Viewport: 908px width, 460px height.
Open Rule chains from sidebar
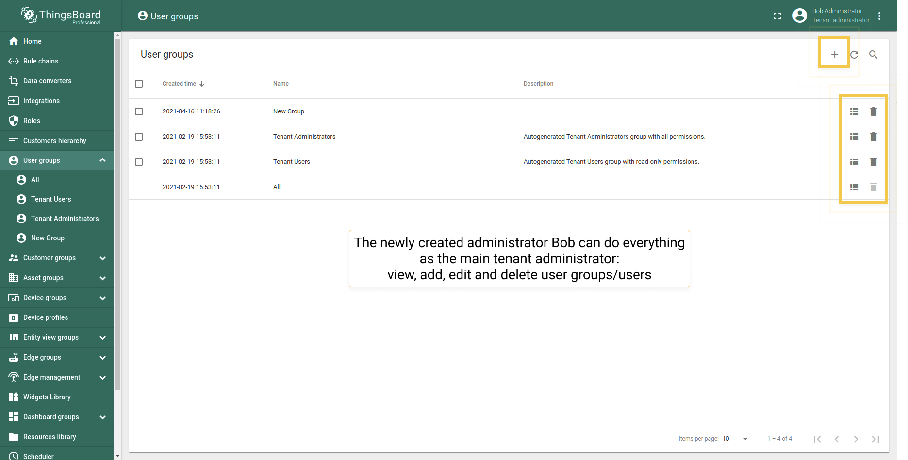pos(57,61)
